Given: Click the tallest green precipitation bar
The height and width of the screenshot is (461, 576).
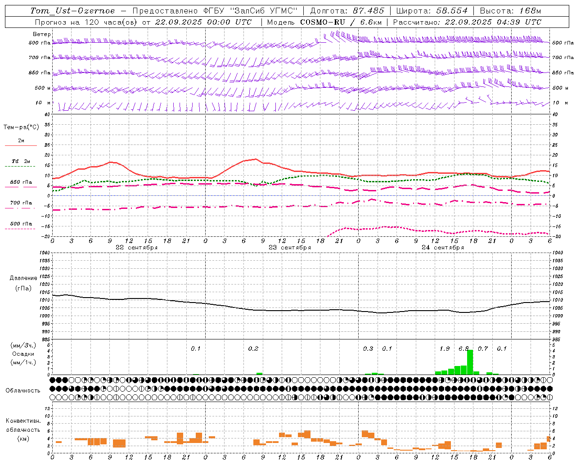Looking at the screenshot, I should [x=470, y=362].
